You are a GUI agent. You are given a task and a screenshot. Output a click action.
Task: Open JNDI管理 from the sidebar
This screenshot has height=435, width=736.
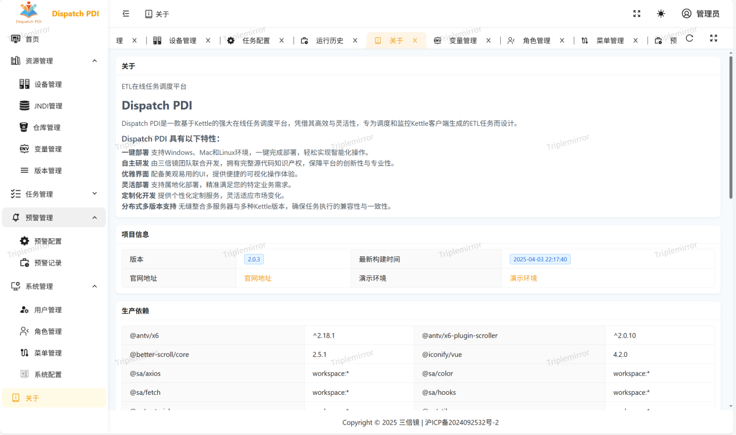pyautogui.click(x=54, y=106)
